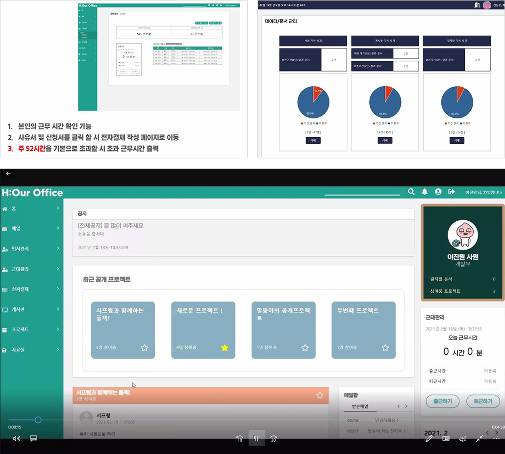Click 삭제 under the 2건 / 24건 chart
505x454 pixels.
pyautogui.click(x=456, y=140)
